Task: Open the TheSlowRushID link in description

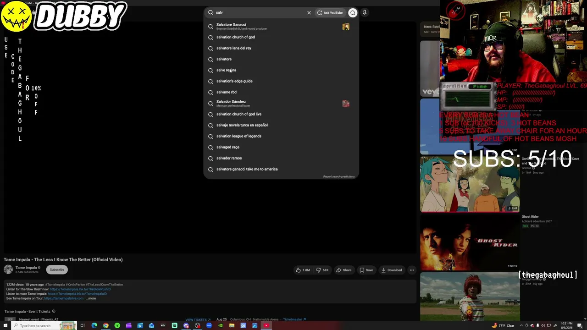Action: [x=80, y=289]
